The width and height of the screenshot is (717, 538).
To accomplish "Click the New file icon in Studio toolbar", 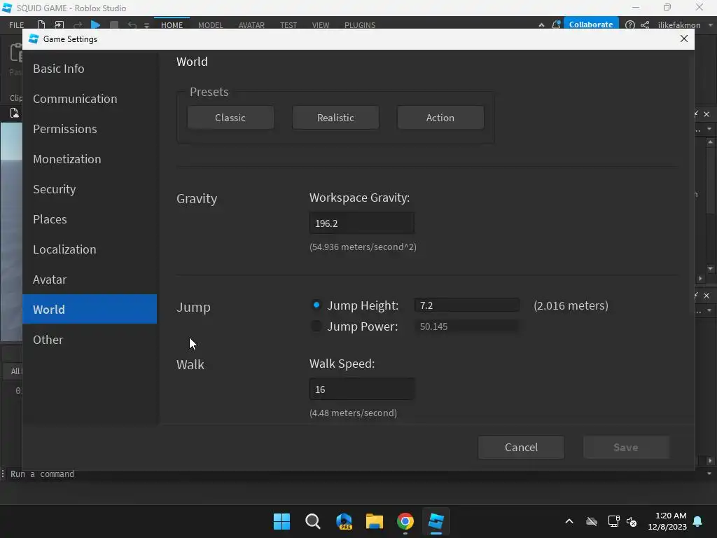I will pyautogui.click(x=41, y=25).
